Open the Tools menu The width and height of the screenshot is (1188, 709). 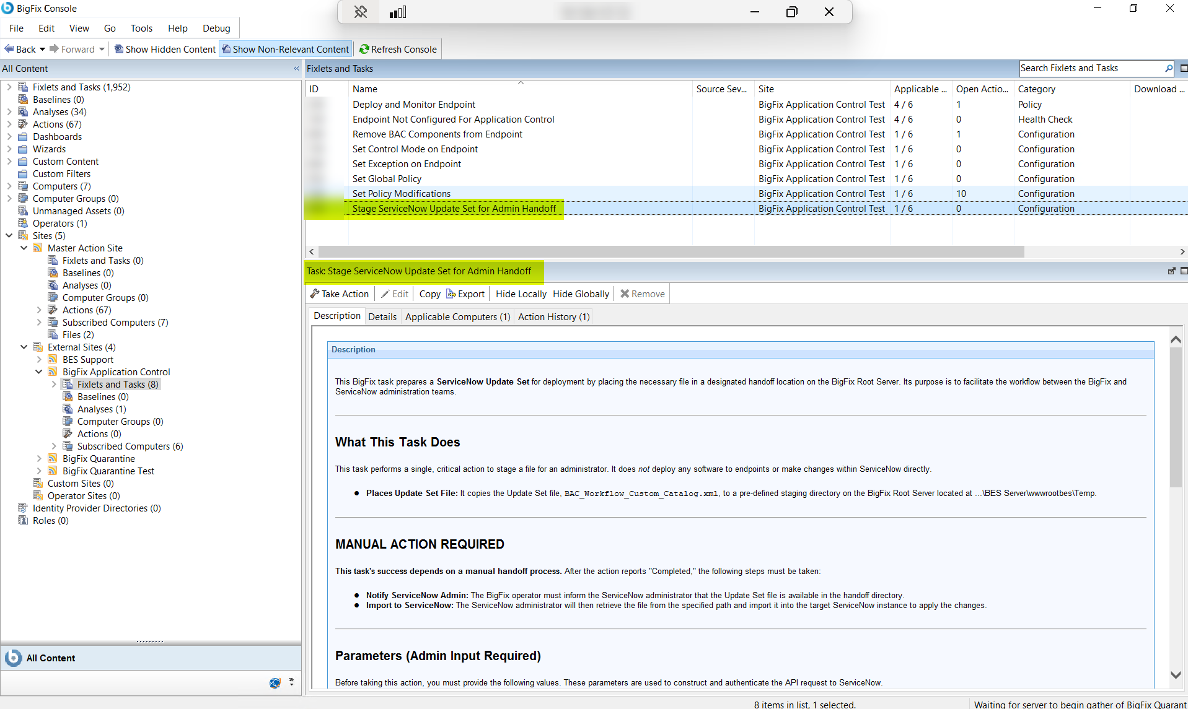[x=141, y=28]
